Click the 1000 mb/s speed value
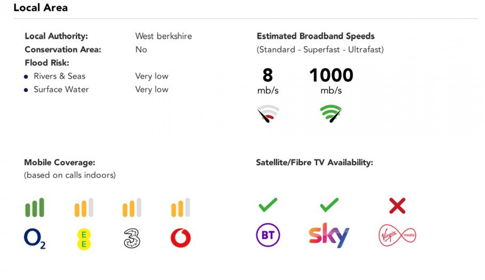The width and height of the screenshot is (485, 280). click(x=331, y=75)
